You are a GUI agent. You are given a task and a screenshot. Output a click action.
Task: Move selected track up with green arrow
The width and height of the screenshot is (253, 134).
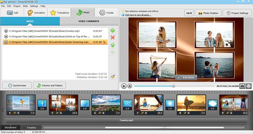113,45
